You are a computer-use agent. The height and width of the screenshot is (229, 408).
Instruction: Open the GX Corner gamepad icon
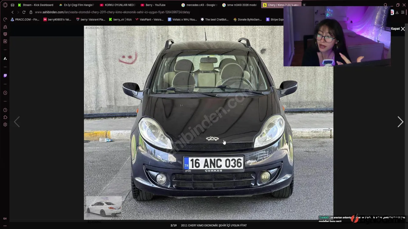[12, 5]
